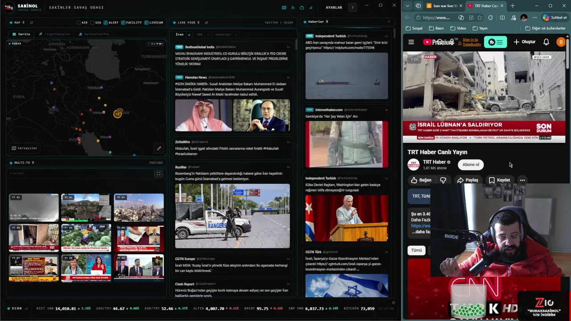Uncheck the LIVECAM map layer
571x321 pixels.
pos(146,22)
